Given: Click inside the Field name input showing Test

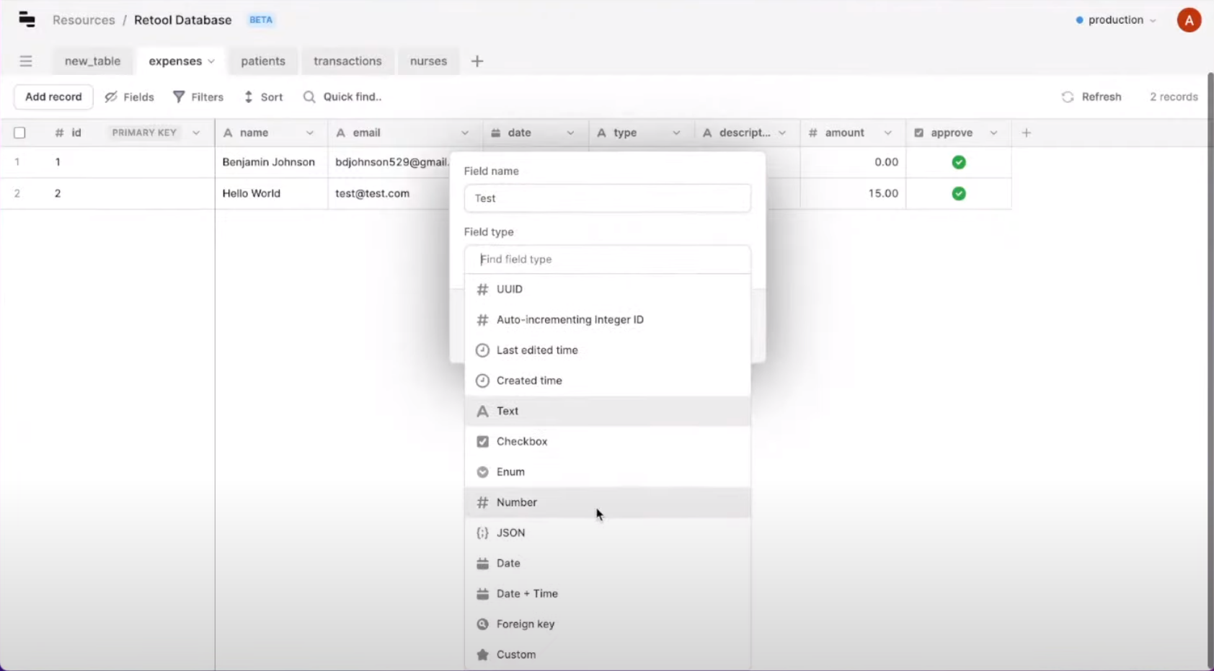Looking at the screenshot, I should click(x=607, y=198).
